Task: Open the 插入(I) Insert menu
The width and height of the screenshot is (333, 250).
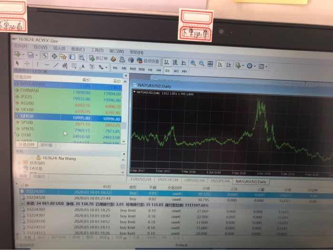Action: (59, 48)
